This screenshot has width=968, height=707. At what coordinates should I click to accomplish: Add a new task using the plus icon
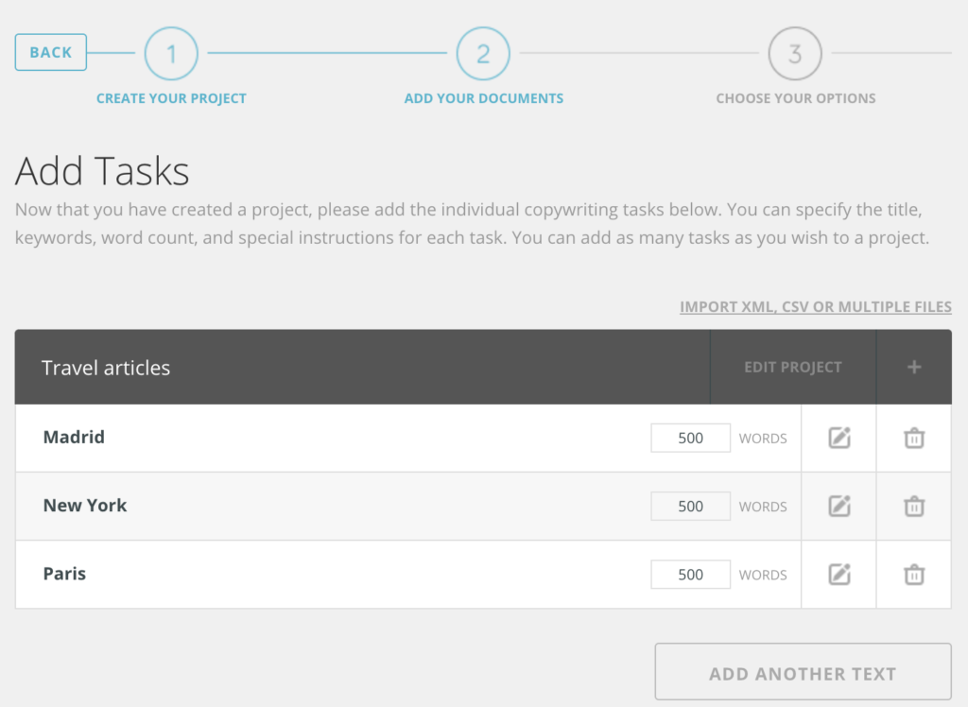click(913, 367)
